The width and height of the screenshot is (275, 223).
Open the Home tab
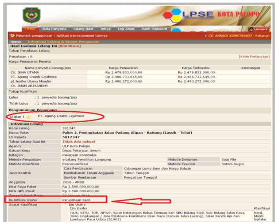(30, 29)
